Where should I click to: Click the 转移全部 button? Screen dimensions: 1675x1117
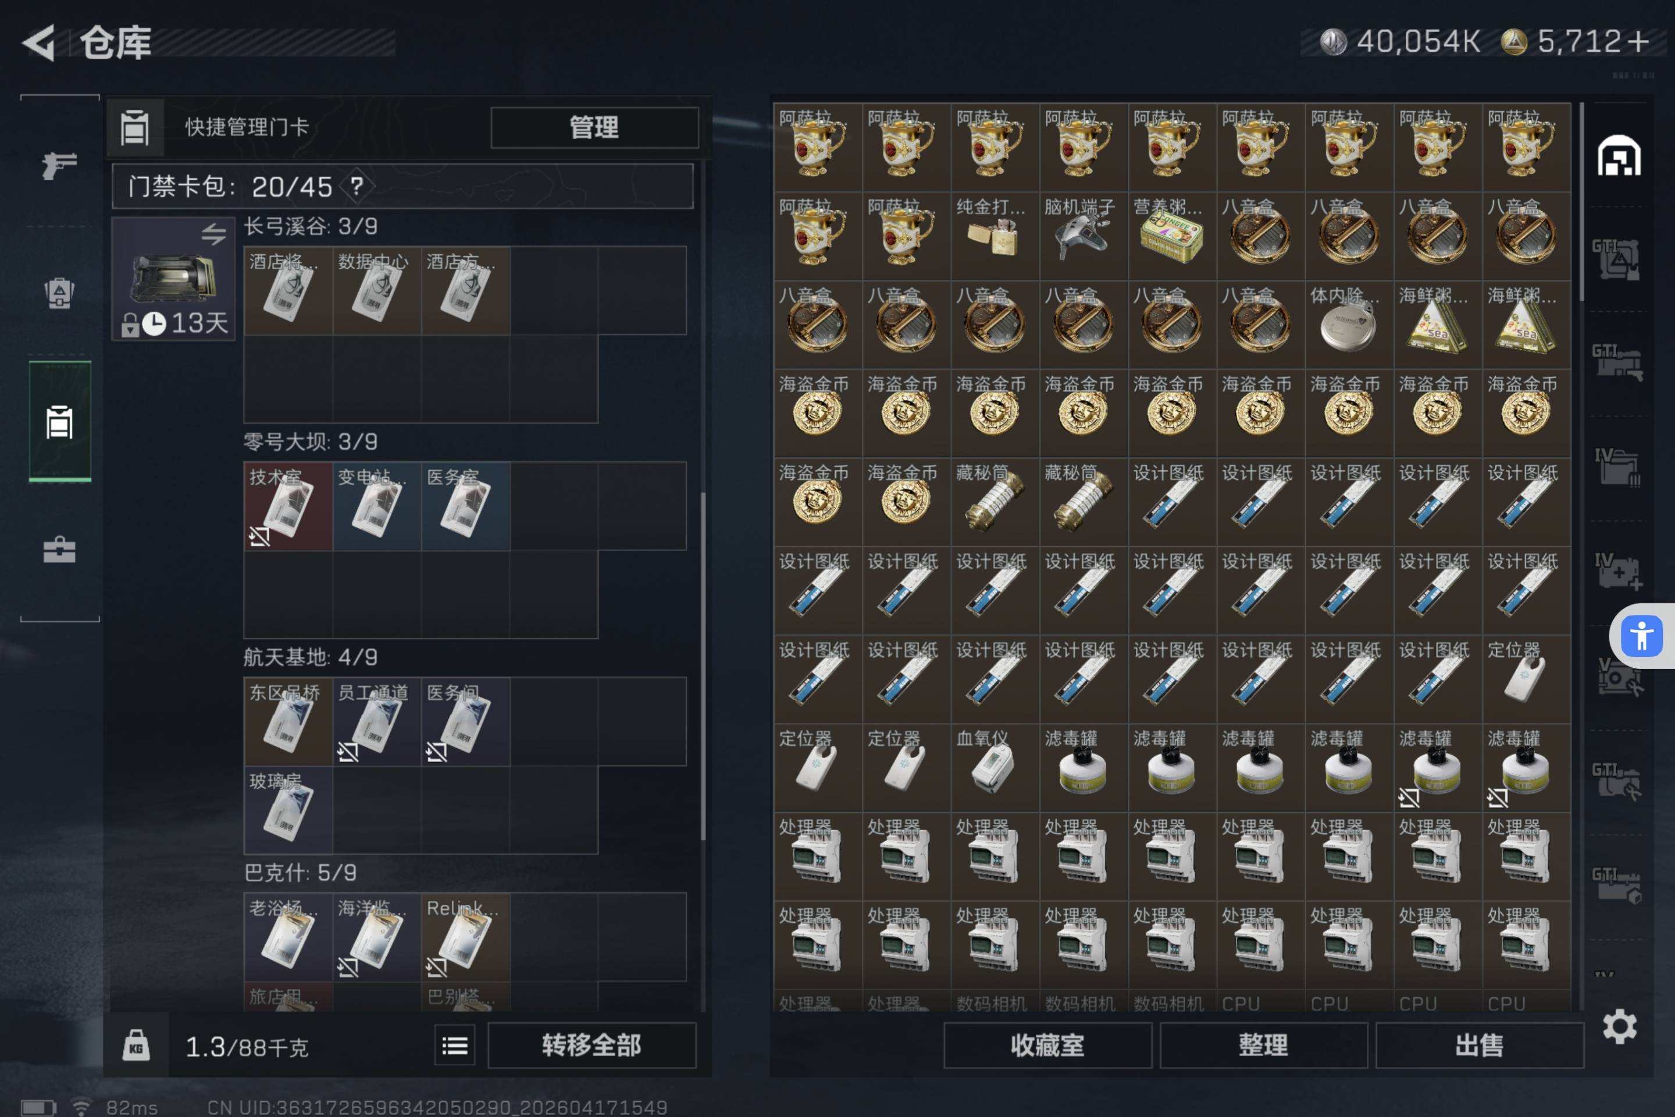click(592, 1045)
